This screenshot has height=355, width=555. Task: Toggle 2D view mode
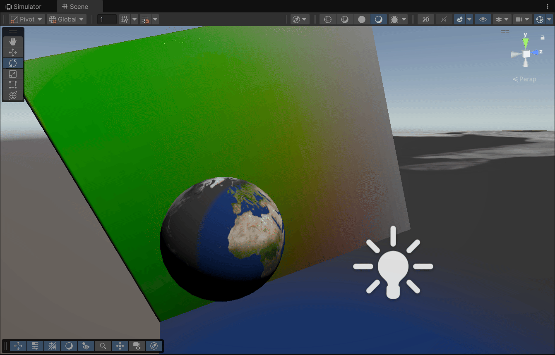(425, 19)
